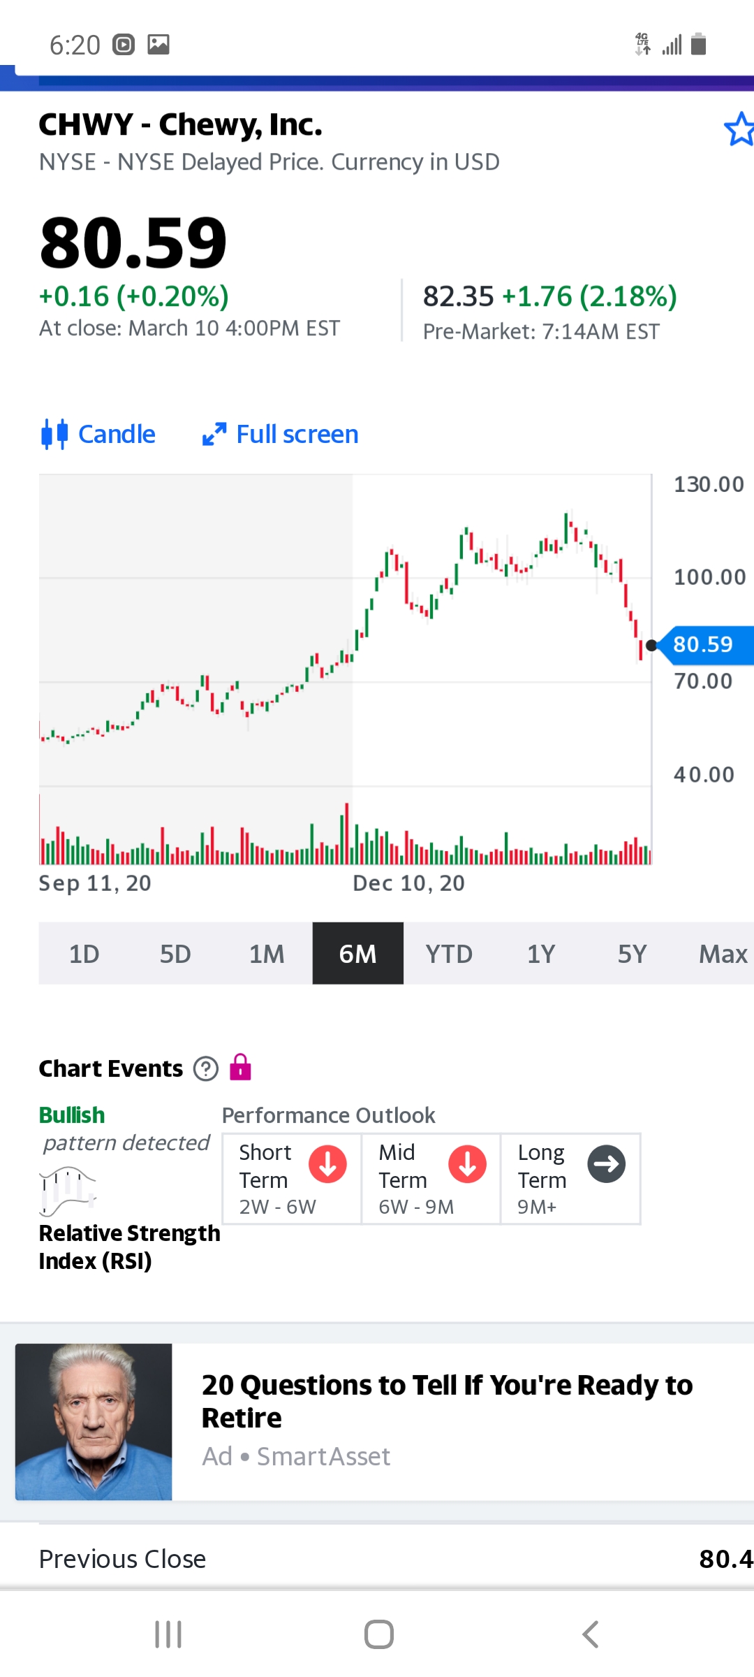754x1677 pixels.
Task: Open Android recent apps button
Action: 168,1634
